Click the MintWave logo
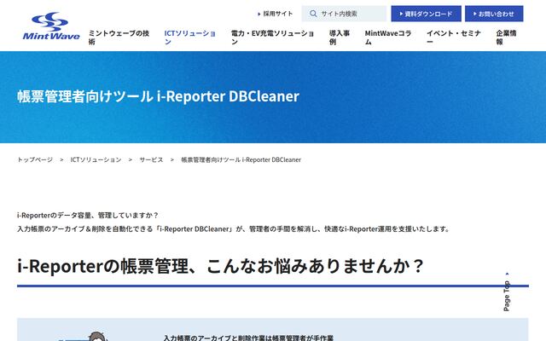This screenshot has width=546, height=341. (x=51, y=26)
